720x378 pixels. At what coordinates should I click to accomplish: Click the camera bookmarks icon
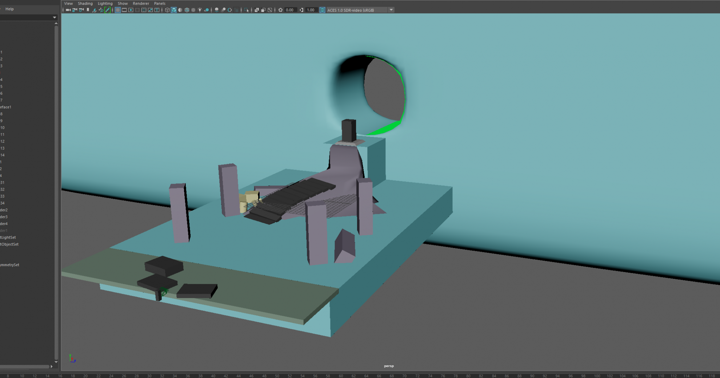(88, 10)
